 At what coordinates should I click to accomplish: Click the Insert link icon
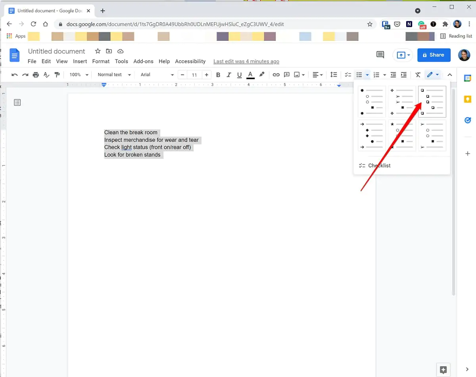pos(276,75)
